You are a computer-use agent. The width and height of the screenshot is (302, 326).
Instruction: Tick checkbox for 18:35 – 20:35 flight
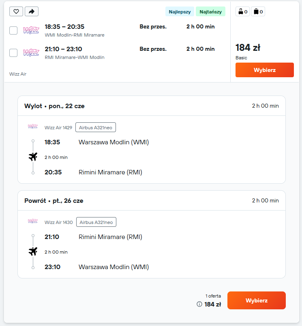tap(13, 30)
